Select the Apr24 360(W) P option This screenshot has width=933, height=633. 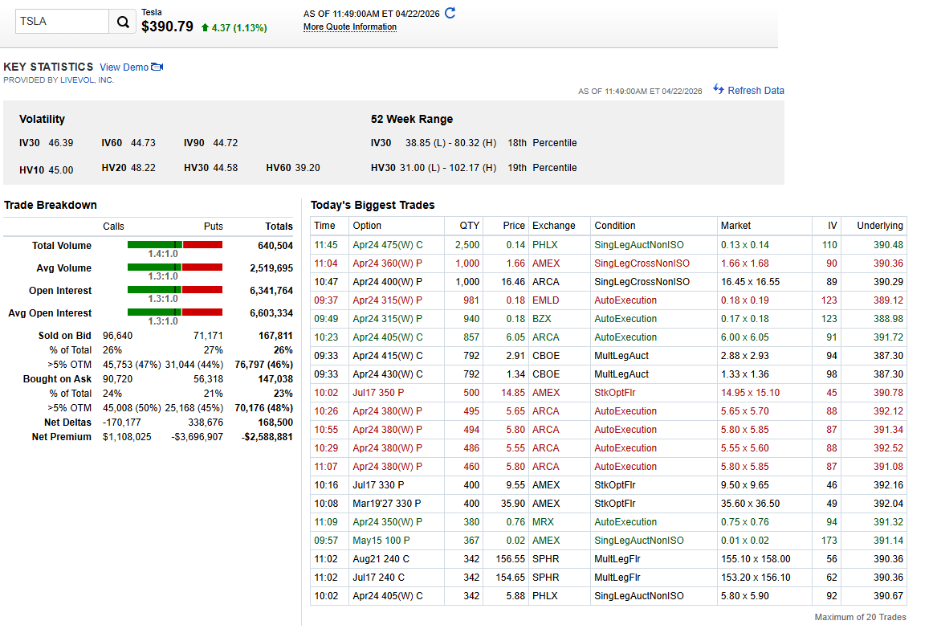387,263
